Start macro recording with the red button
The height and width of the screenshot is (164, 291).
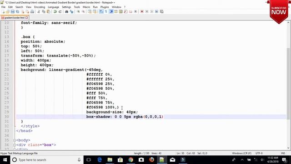pyautogui.click(x=142, y=11)
